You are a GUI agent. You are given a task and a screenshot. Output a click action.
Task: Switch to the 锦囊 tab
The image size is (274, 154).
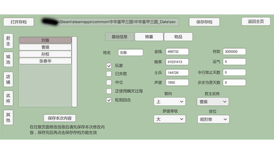149,37
